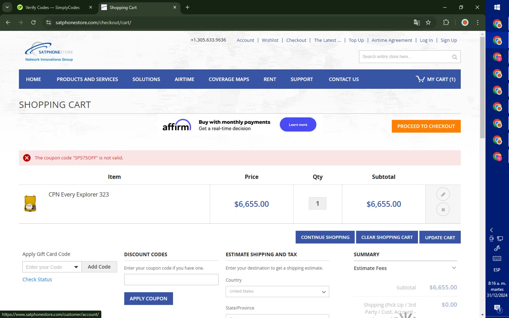The image size is (509, 318).
Task: Click the browser back arrow
Action: click(8, 22)
